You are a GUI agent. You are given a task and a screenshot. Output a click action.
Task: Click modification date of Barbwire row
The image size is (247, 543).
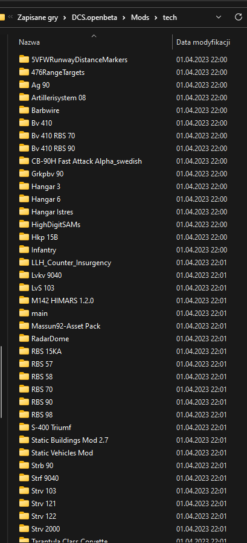click(x=202, y=110)
